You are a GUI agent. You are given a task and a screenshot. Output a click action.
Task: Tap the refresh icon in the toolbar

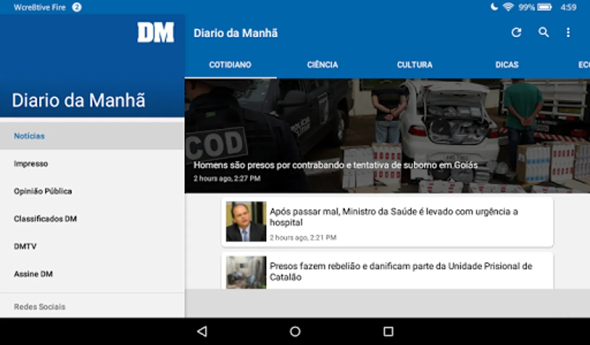pos(516,33)
